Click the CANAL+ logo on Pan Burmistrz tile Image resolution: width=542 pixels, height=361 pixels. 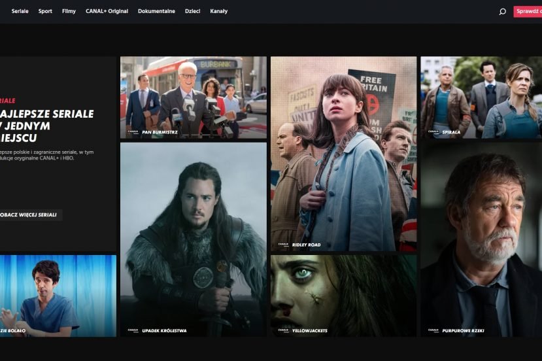click(133, 131)
